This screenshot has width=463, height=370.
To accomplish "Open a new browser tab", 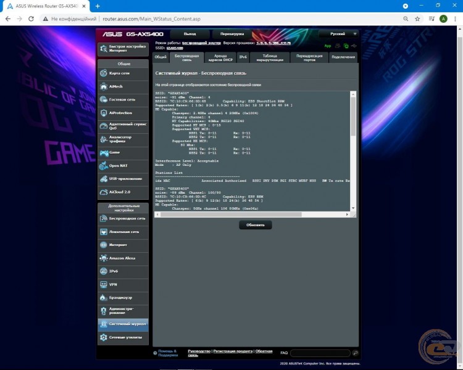I will tap(98, 6).
